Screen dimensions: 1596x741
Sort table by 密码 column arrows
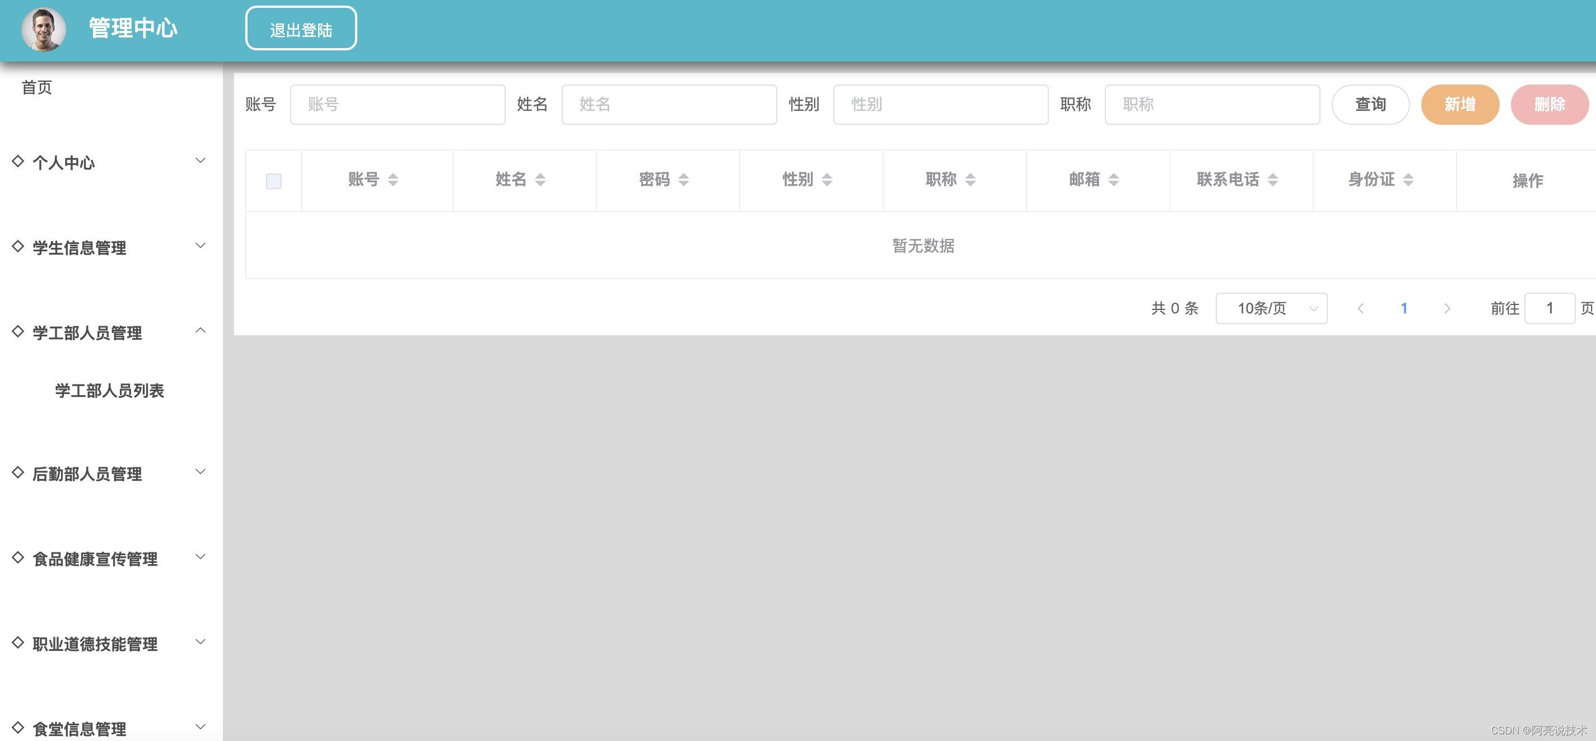(x=683, y=180)
